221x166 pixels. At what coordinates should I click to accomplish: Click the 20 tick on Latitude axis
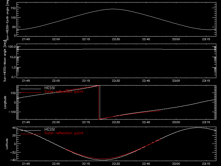(x=14, y=136)
